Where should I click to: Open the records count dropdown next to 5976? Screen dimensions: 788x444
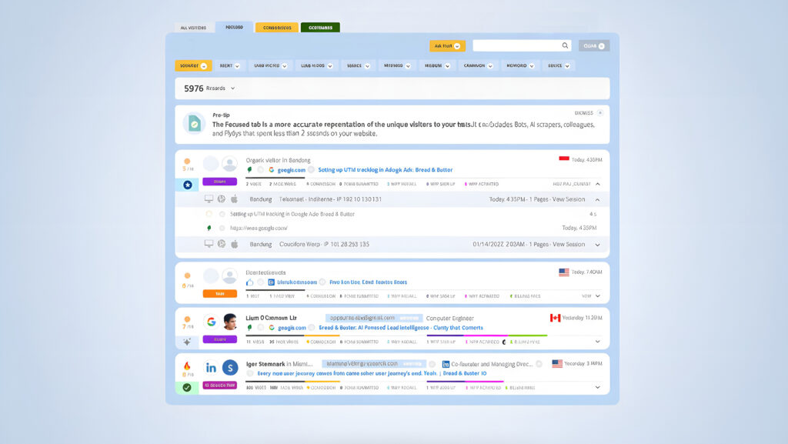tap(232, 88)
